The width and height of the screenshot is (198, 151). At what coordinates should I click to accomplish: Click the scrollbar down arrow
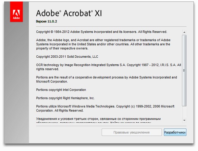[x=184, y=120]
